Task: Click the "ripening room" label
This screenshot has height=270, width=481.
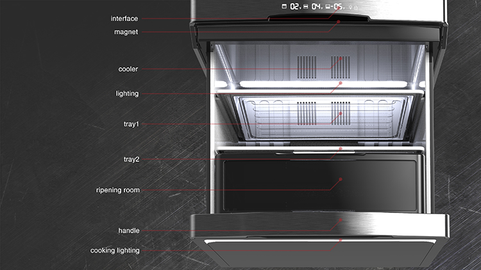Action: click(117, 190)
